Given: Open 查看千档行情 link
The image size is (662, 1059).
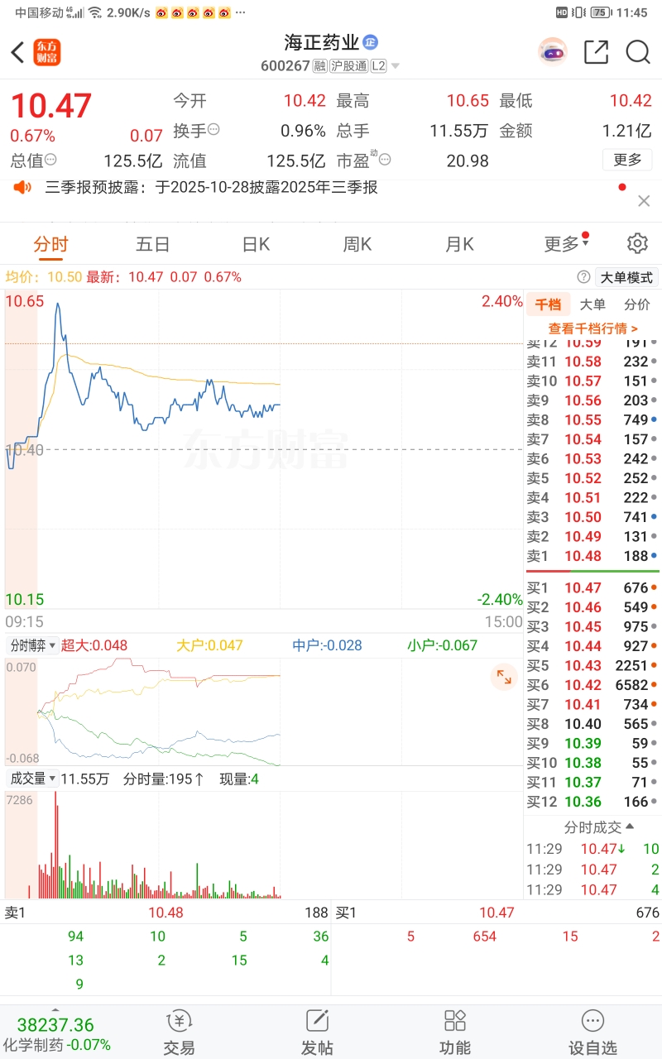Looking at the screenshot, I should coord(592,328).
